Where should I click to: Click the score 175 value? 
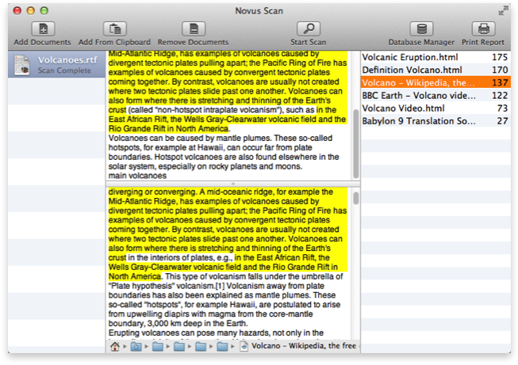pos(500,57)
